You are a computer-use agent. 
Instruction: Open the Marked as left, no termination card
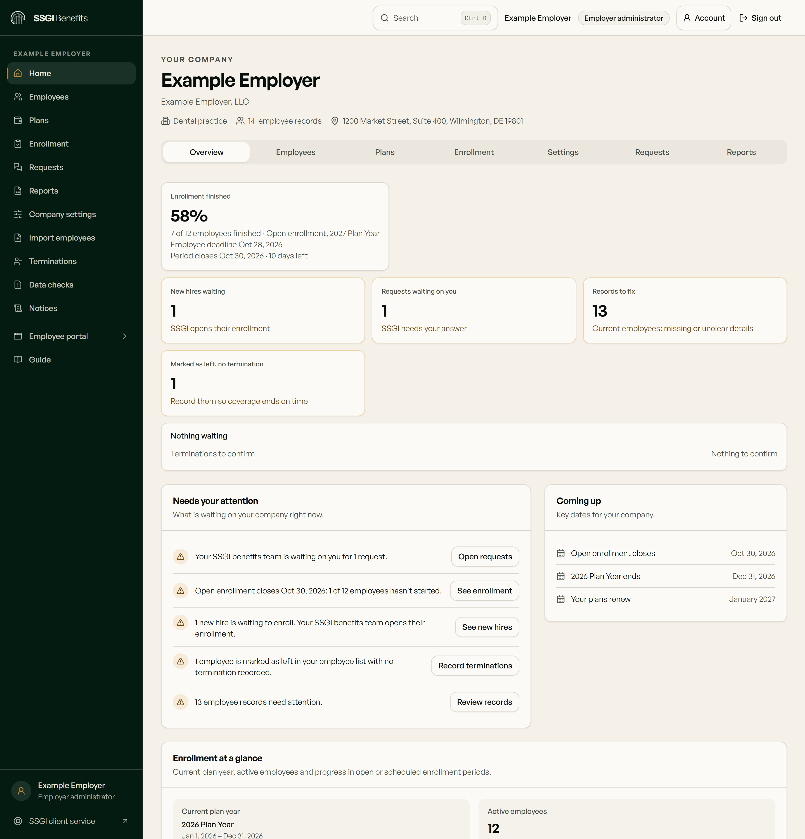(x=263, y=383)
